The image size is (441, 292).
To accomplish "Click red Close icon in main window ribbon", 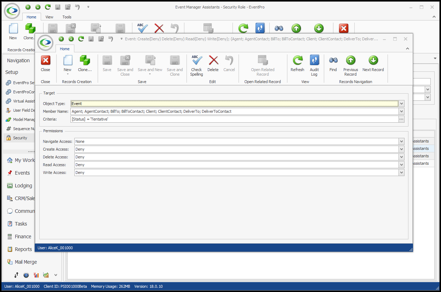I will [344, 28].
